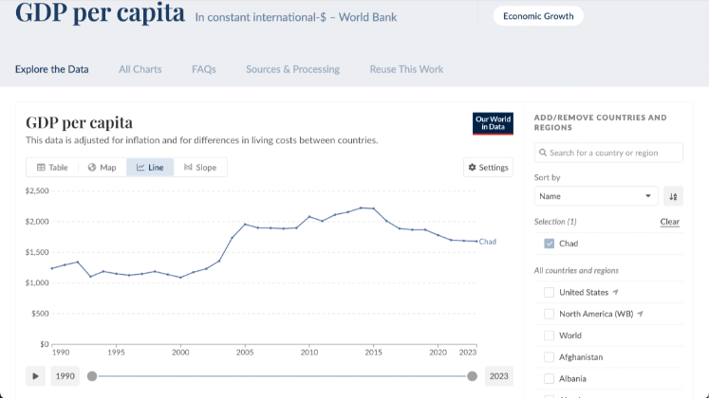Click the Our World in Data logo

[x=493, y=124]
